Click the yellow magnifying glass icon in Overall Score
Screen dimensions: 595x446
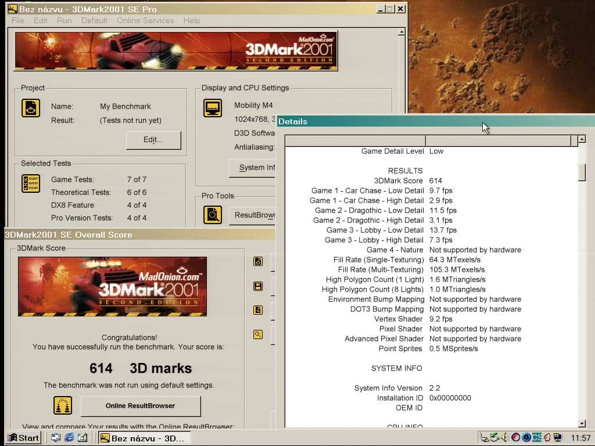(258, 334)
